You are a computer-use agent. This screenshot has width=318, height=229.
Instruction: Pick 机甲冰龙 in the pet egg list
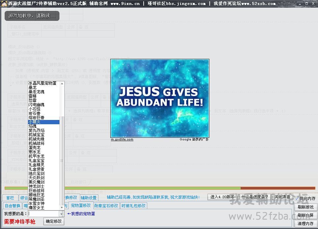pos(36,156)
